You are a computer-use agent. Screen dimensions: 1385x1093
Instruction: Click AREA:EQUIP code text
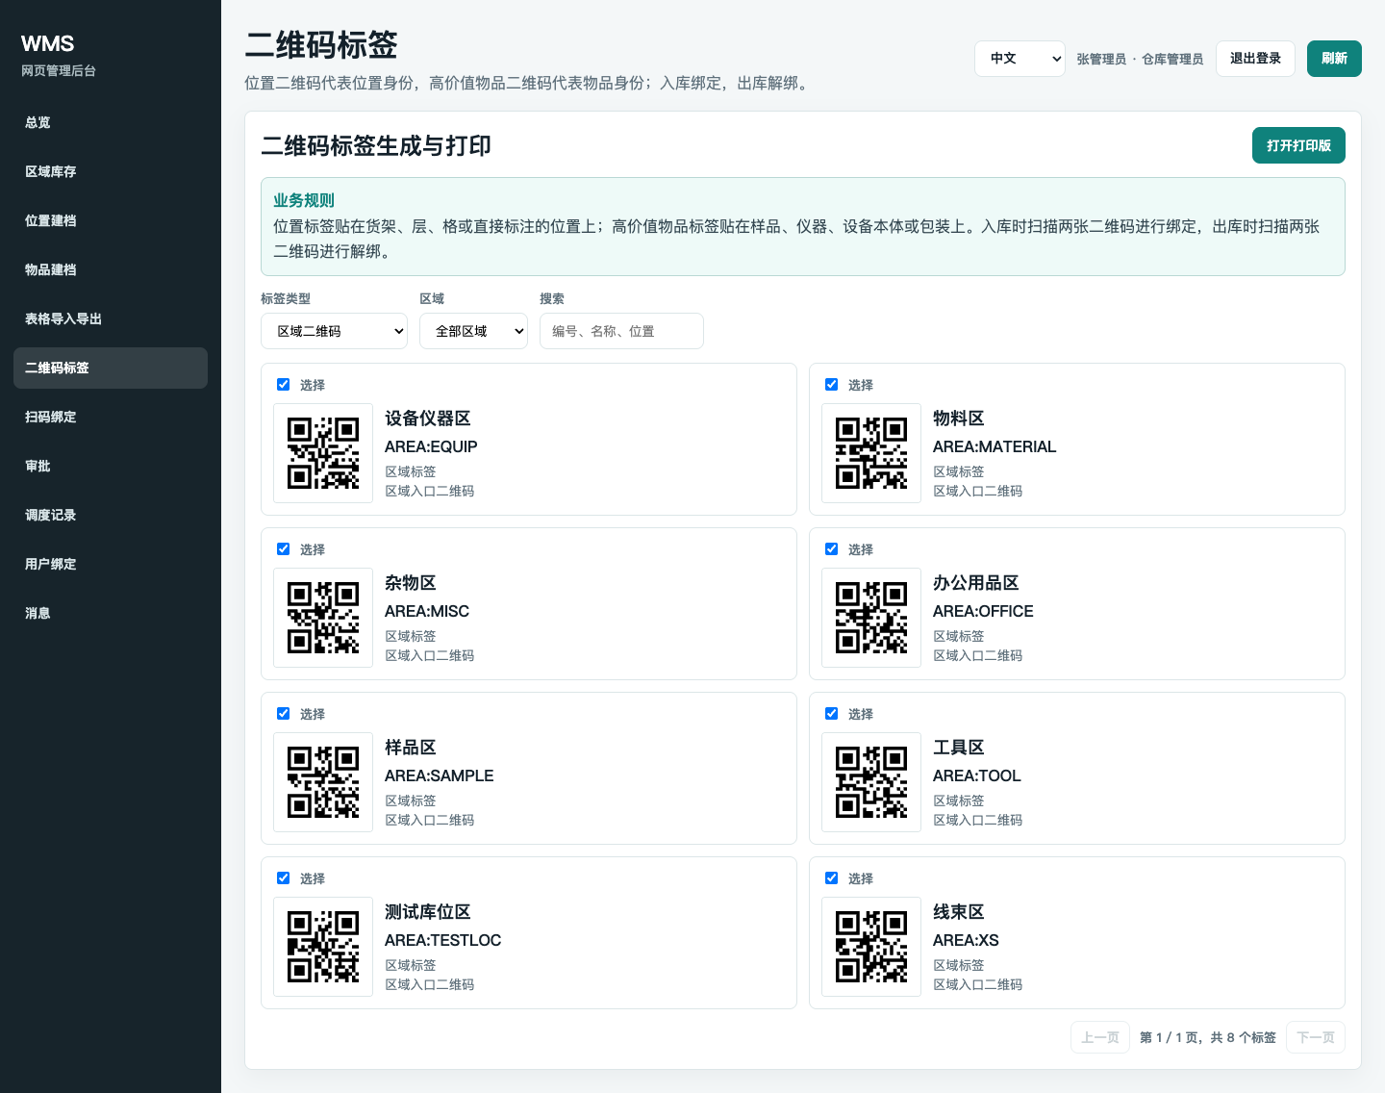click(x=431, y=446)
